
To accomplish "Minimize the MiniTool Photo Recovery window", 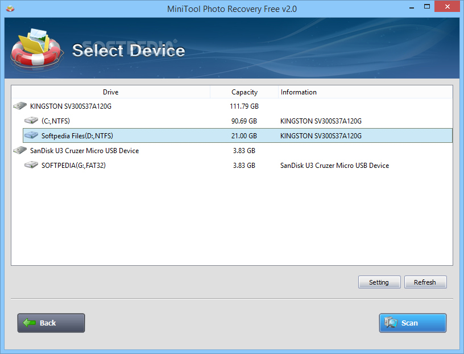I will click(411, 7).
